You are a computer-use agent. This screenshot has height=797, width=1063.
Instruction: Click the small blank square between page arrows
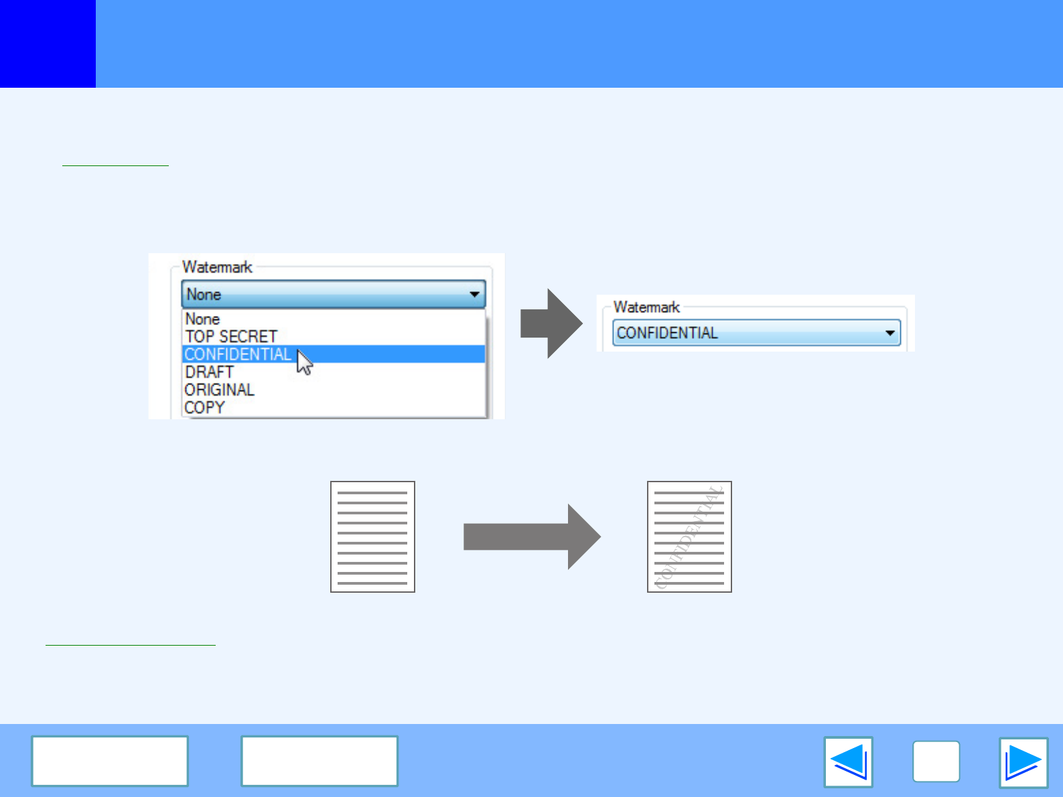point(936,762)
